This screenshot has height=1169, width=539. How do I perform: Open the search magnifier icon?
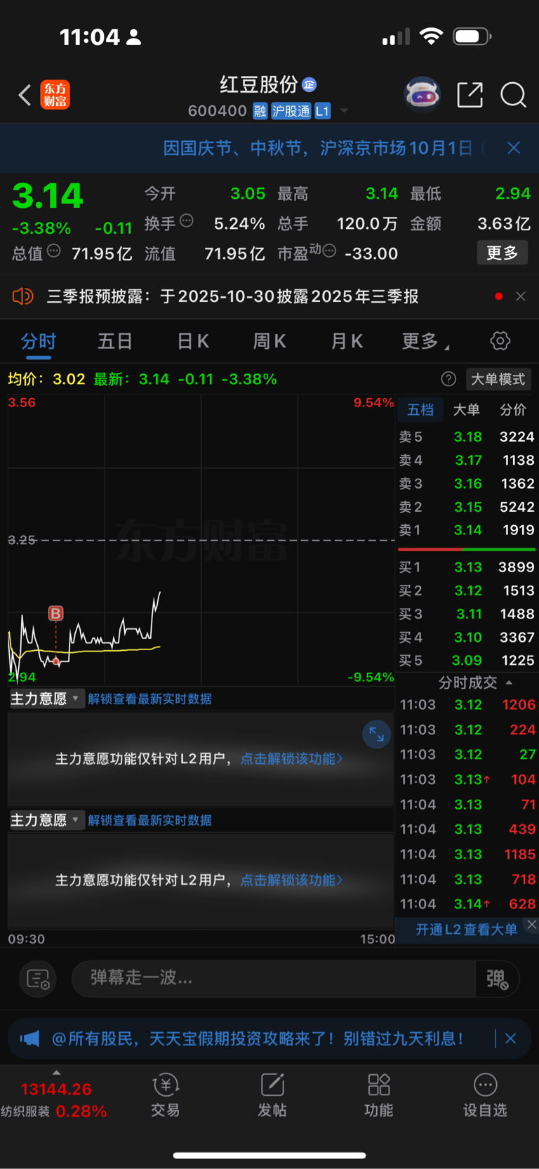point(513,95)
